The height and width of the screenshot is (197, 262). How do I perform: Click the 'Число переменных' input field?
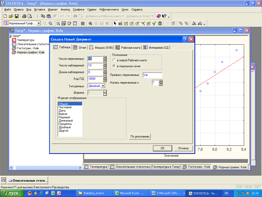(95, 59)
